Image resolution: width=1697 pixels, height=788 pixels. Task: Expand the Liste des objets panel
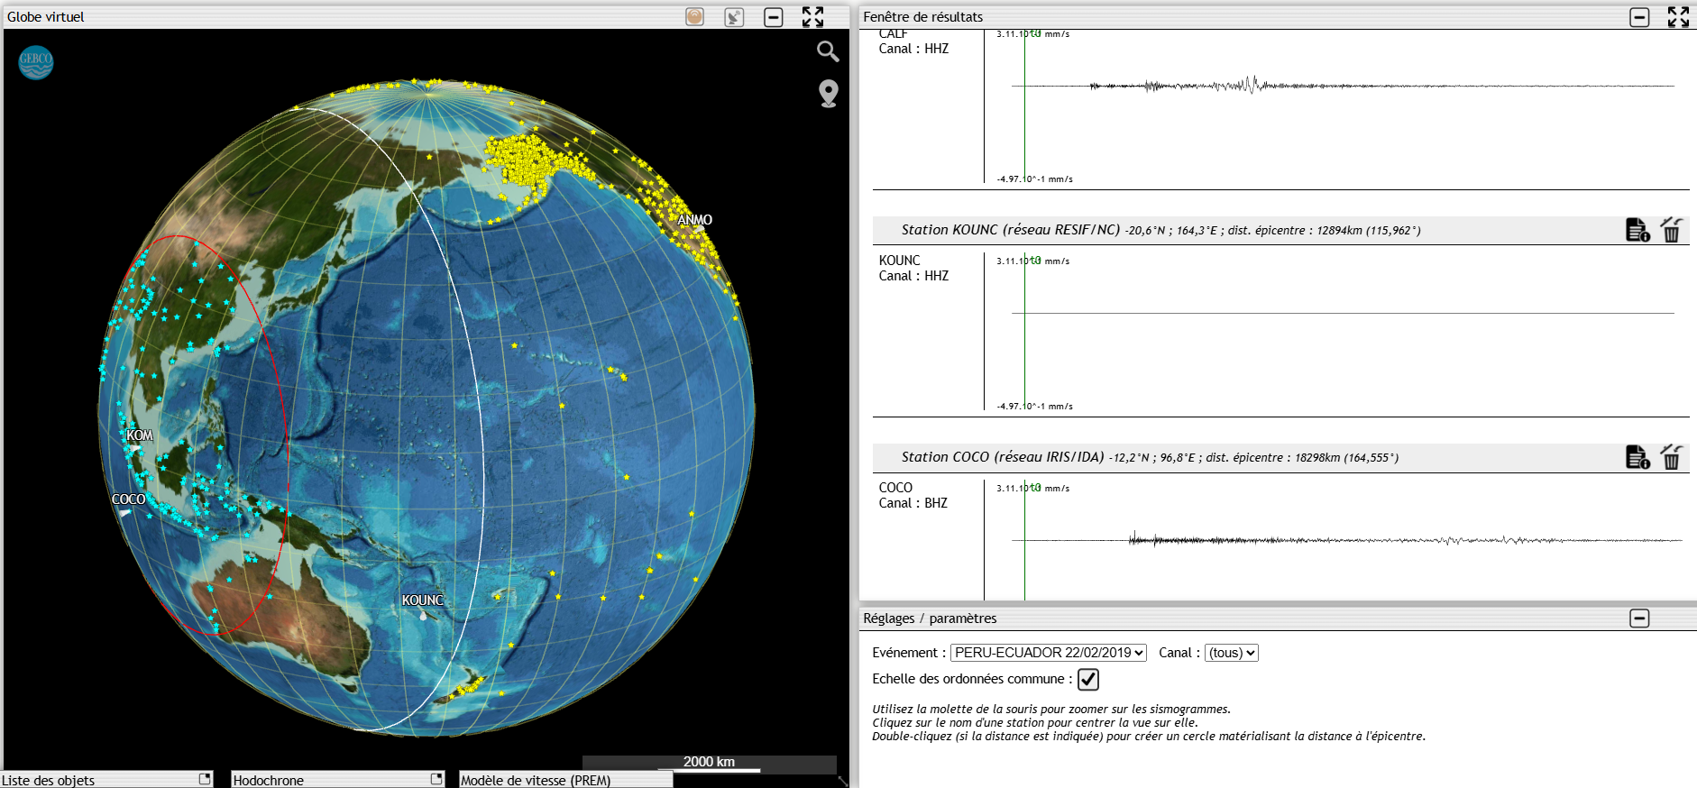[205, 779]
